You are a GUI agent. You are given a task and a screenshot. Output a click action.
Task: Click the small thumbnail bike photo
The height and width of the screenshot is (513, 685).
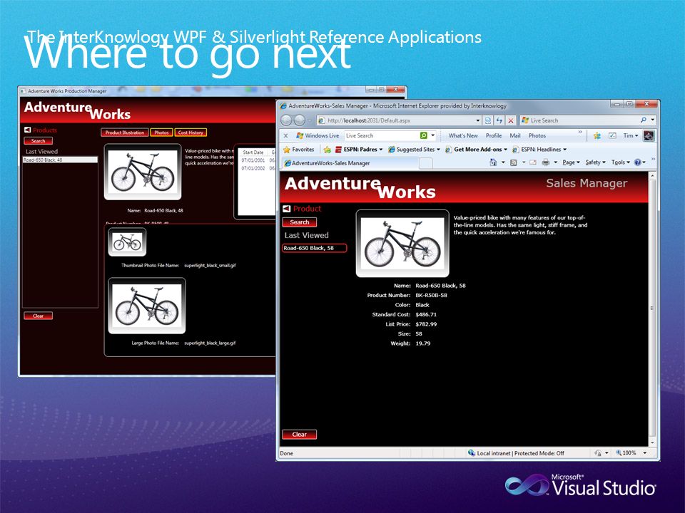tap(127, 242)
